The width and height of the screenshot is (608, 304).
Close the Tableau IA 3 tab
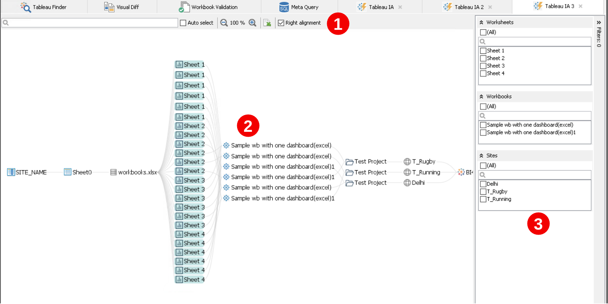tap(581, 6)
